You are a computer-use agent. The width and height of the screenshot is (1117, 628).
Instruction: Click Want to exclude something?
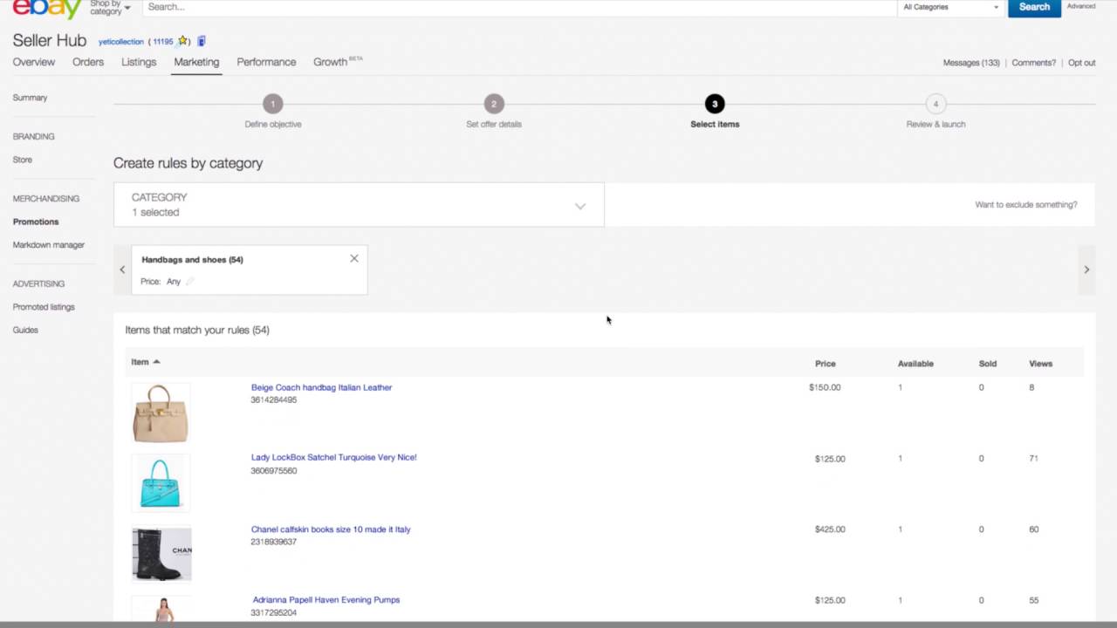(x=1026, y=205)
